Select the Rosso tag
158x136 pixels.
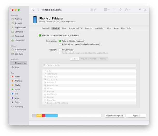[x=16, y=77]
